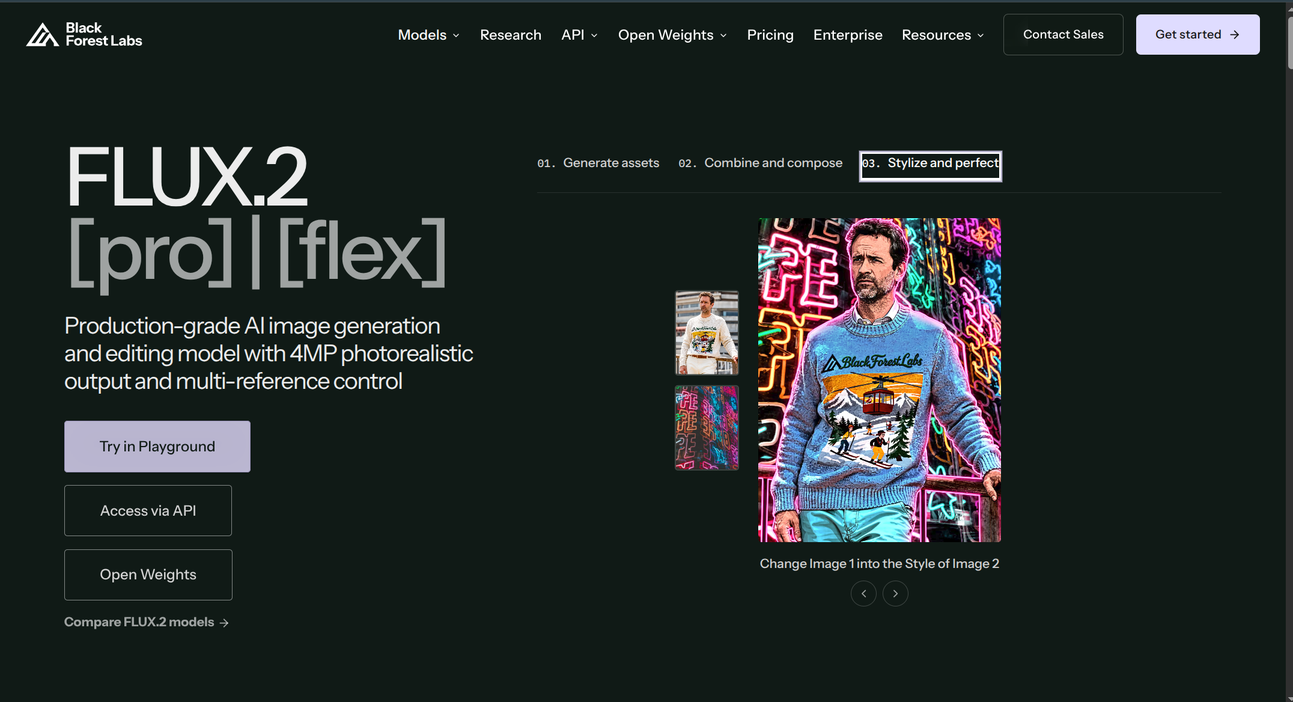The height and width of the screenshot is (702, 1293).
Task: Open the Open Weights nav dropdown
Action: (672, 35)
